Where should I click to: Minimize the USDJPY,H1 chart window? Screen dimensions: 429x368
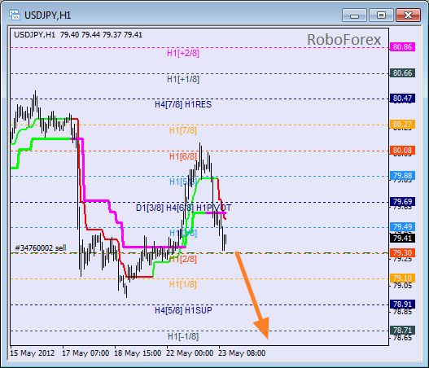[x=354, y=15]
